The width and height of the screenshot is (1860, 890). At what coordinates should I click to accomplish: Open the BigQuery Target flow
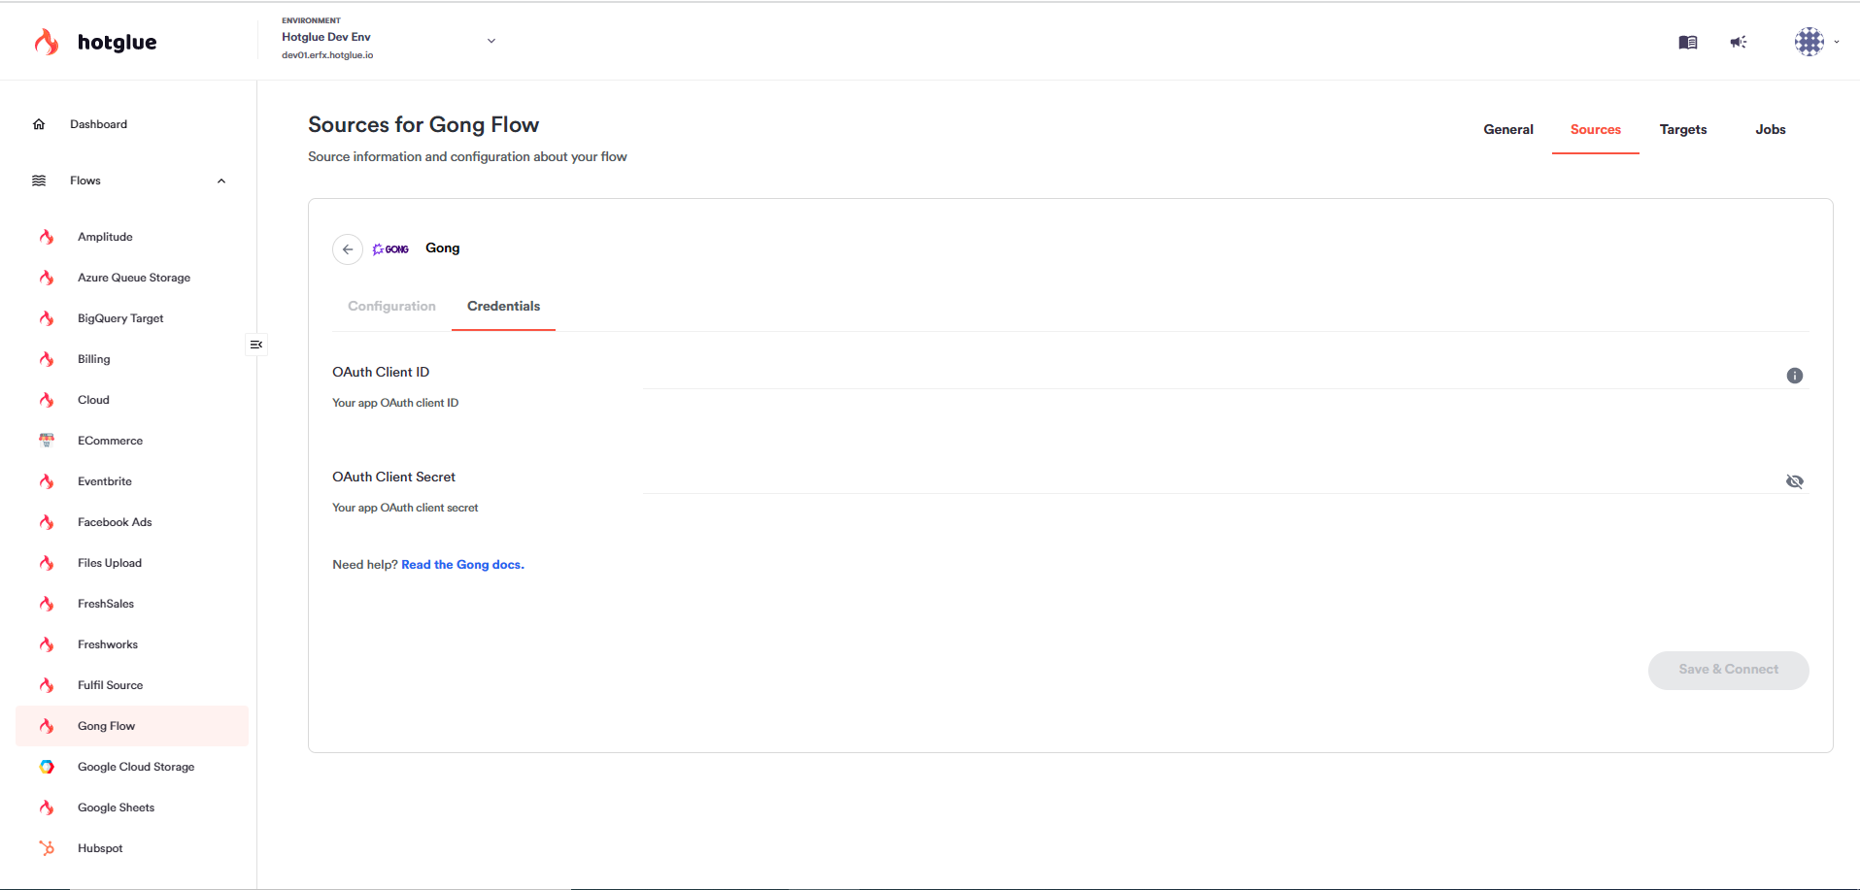120,318
